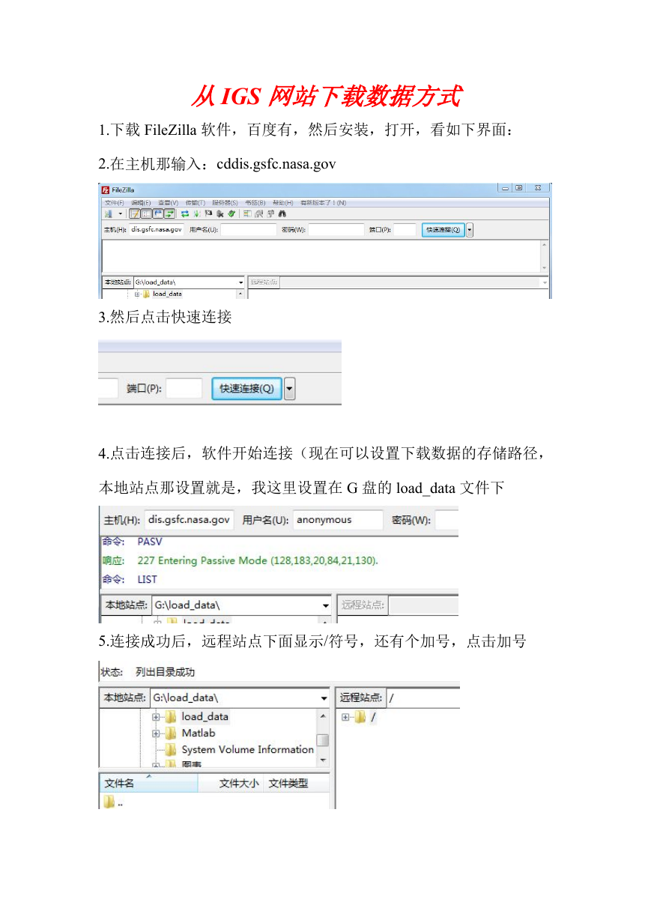The image size is (651, 920).
Task: Toggle the remote directory tree toolbar button
Action: (x=159, y=214)
